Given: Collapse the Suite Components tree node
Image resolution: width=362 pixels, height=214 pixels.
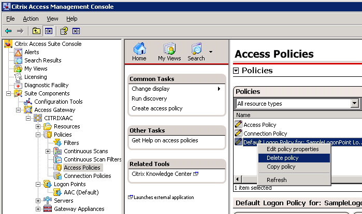Looking at the screenshot, I should click(8, 93).
